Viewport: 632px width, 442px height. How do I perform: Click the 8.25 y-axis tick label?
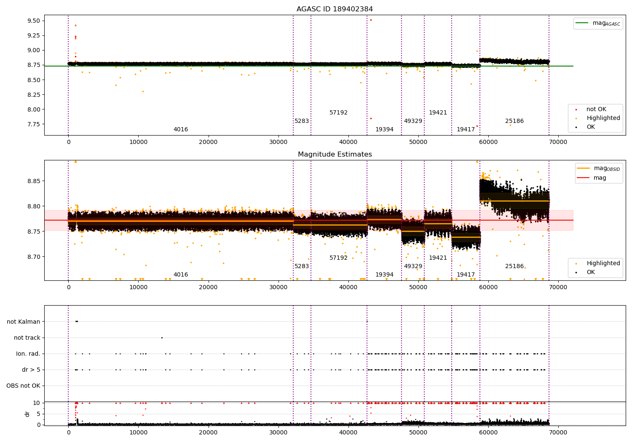(34, 95)
